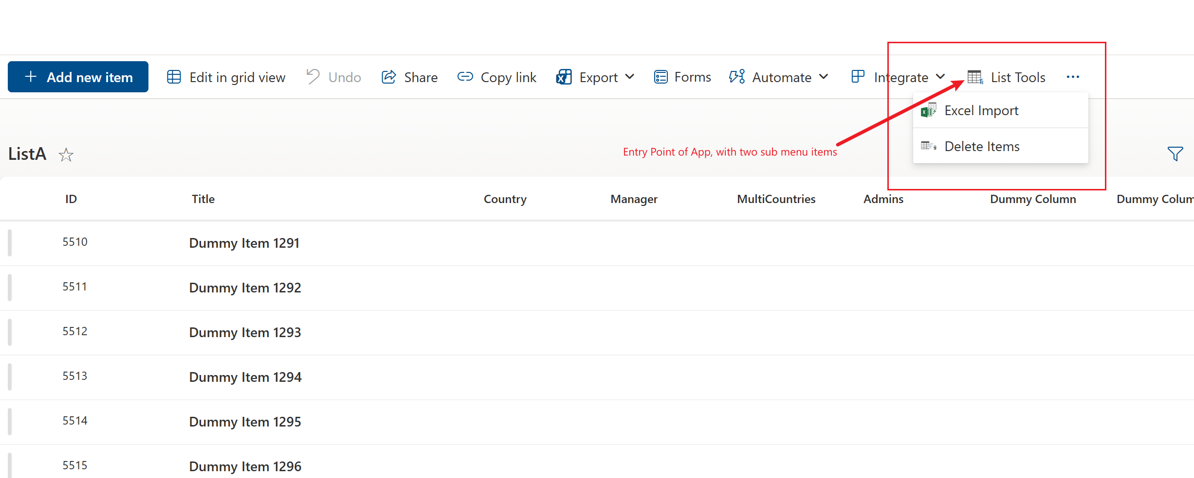Click the filter icon on the right
The width and height of the screenshot is (1194, 478).
coord(1176,154)
